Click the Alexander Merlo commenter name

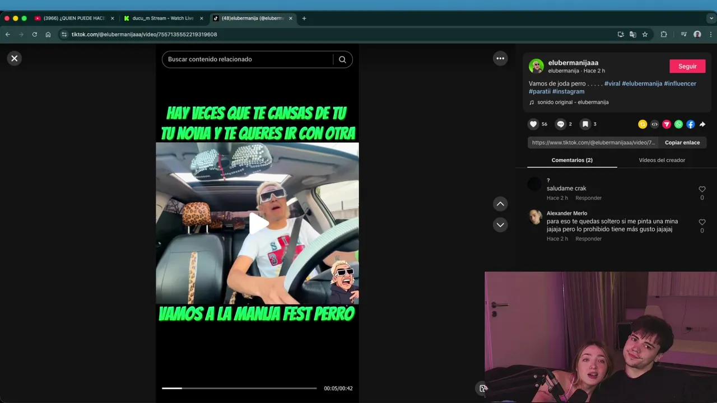[567, 213]
